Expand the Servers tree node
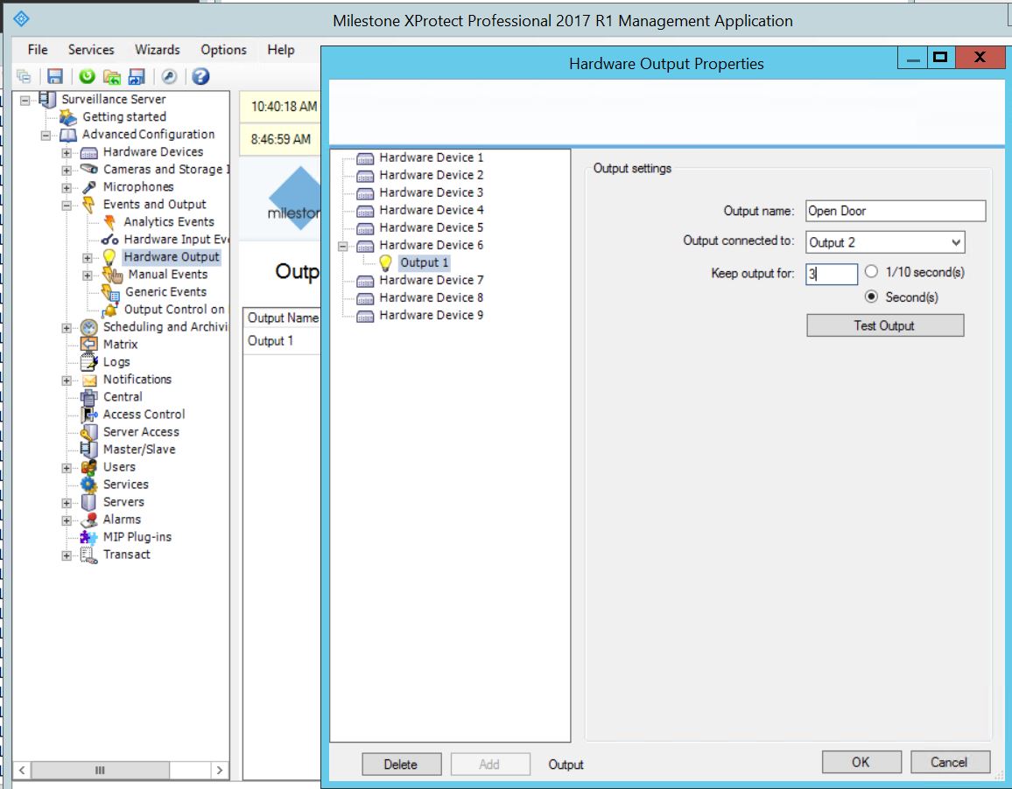This screenshot has width=1012, height=789. pyautogui.click(x=67, y=503)
